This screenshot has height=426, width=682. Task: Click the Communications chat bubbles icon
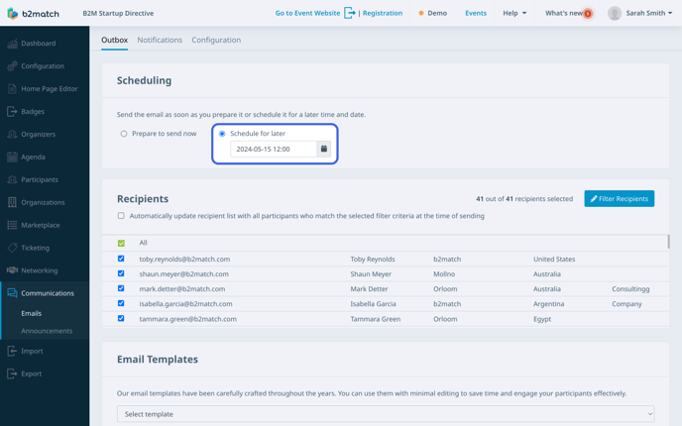click(x=12, y=293)
